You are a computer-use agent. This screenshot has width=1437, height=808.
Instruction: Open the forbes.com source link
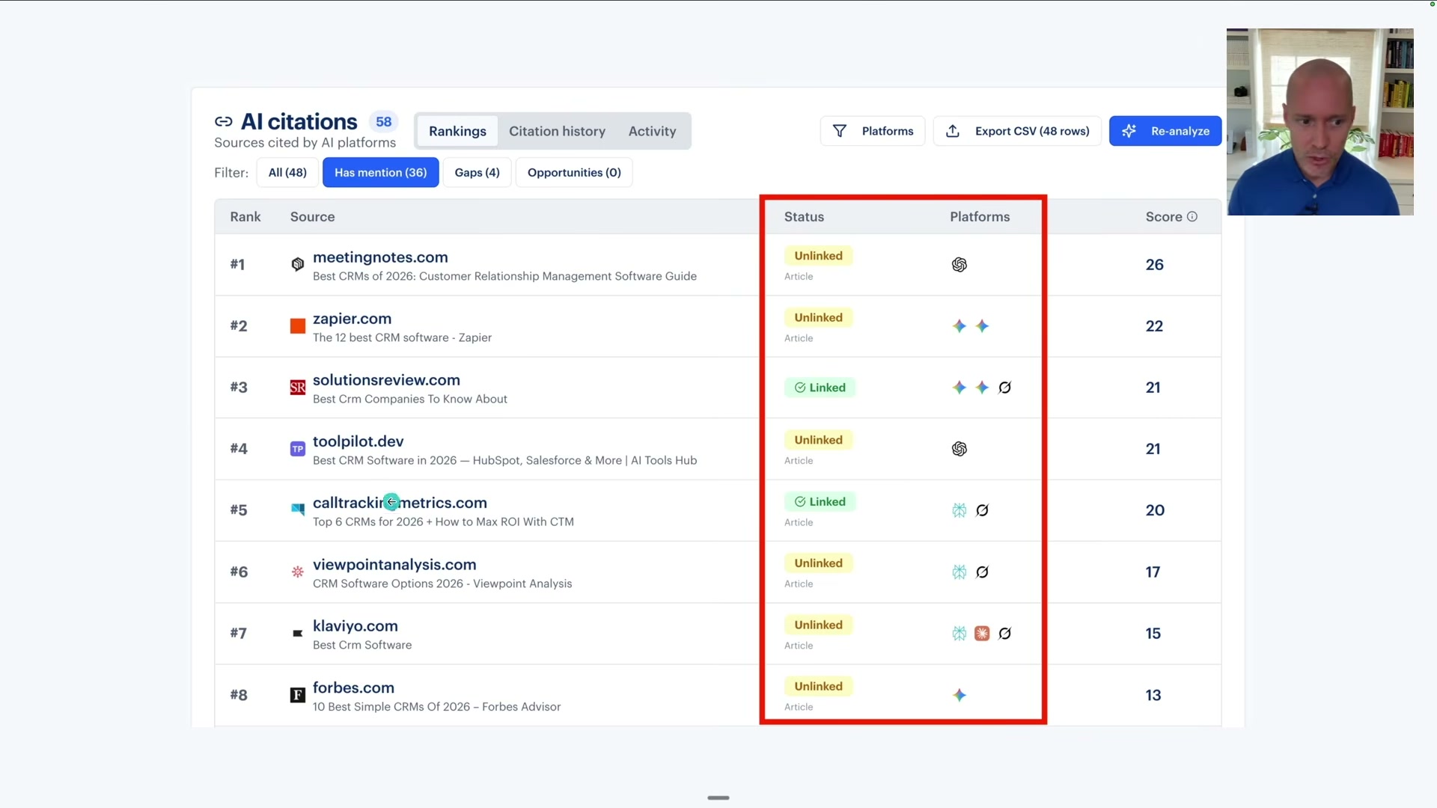pos(353,688)
